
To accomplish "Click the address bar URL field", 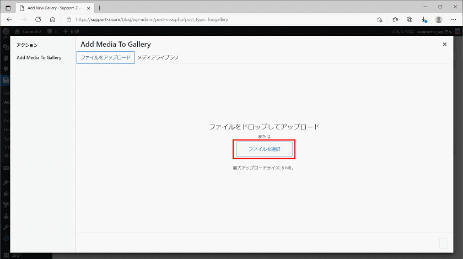I will (x=220, y=19).
